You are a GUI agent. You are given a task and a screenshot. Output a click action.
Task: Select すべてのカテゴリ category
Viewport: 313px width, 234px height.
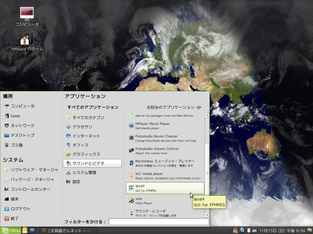[x=92, y=118]
